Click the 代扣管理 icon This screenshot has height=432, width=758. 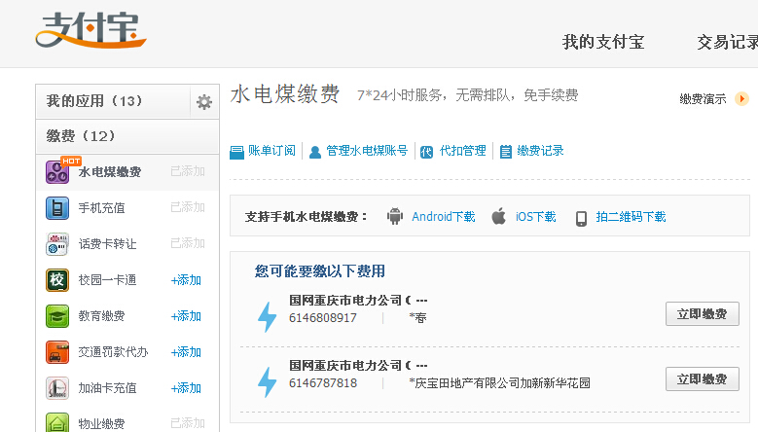426,152
